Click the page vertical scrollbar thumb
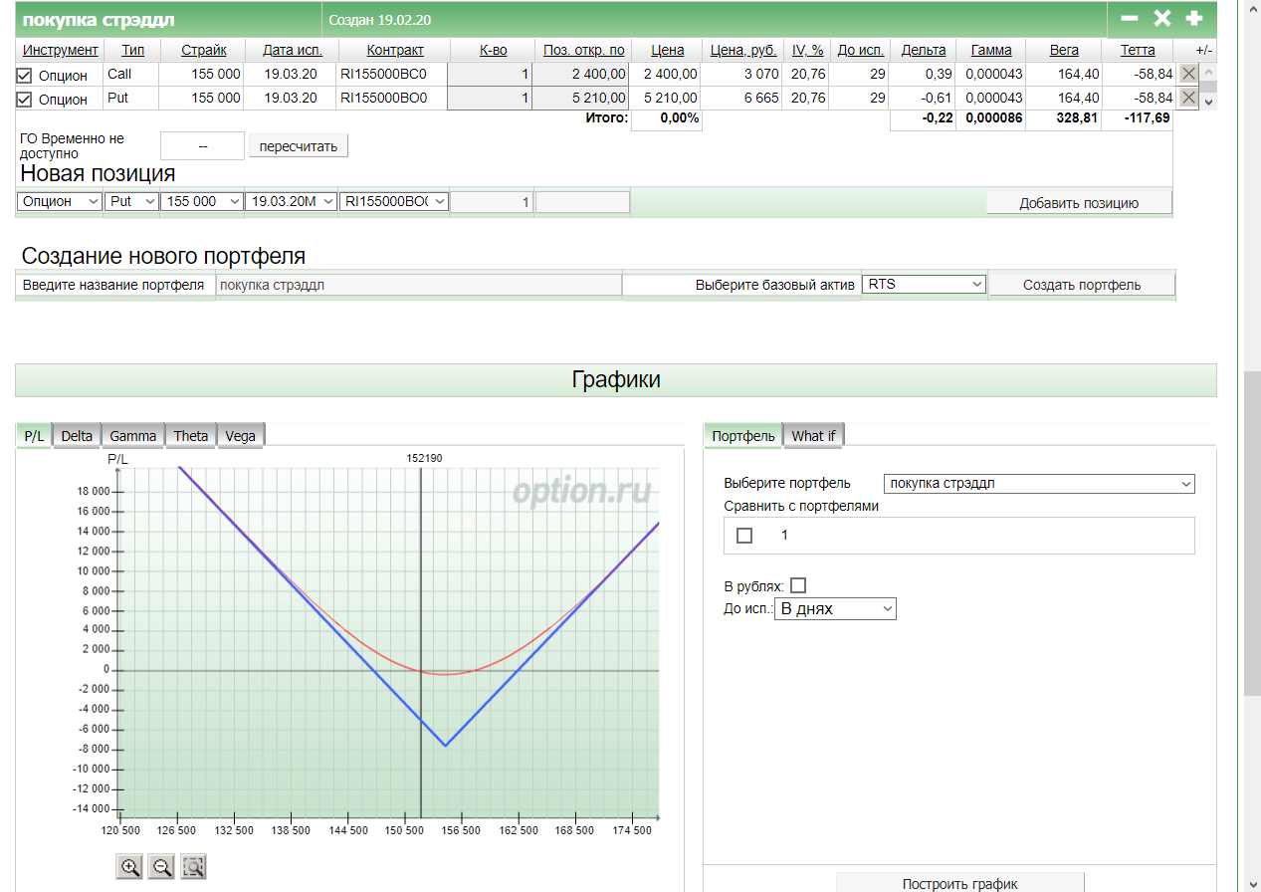The width and height of the screenshot is (1261, 892). pos(1252,533)
